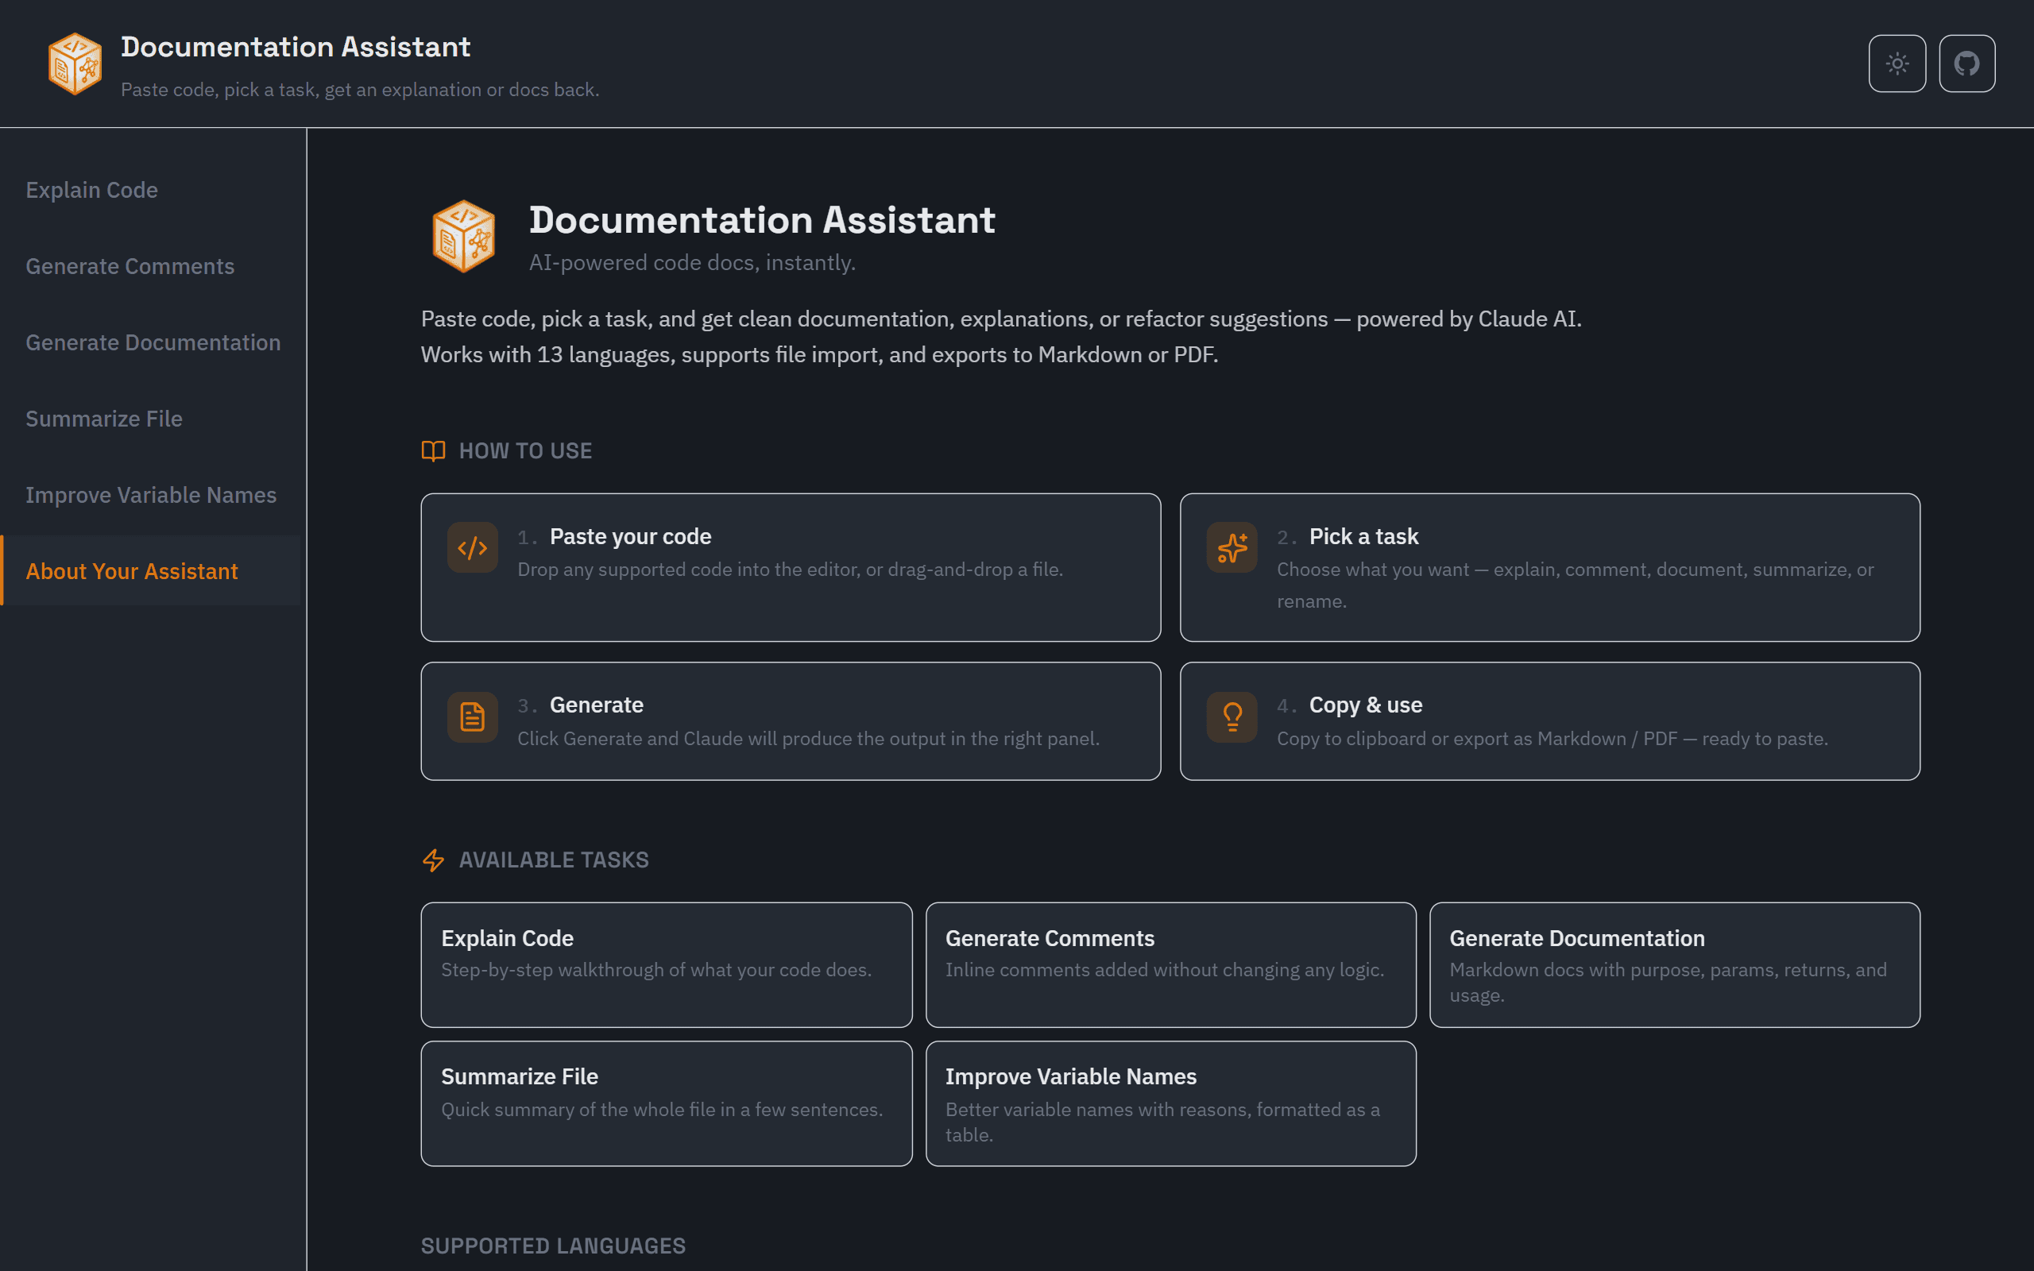2034x1271 pixels.
Task: Click the document icon on Generate step
Action: (473, 717)
